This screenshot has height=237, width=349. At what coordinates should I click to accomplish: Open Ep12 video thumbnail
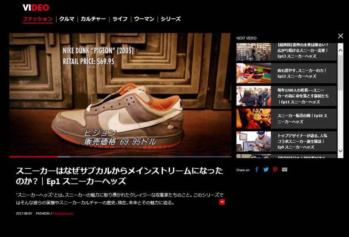(254, 73)
